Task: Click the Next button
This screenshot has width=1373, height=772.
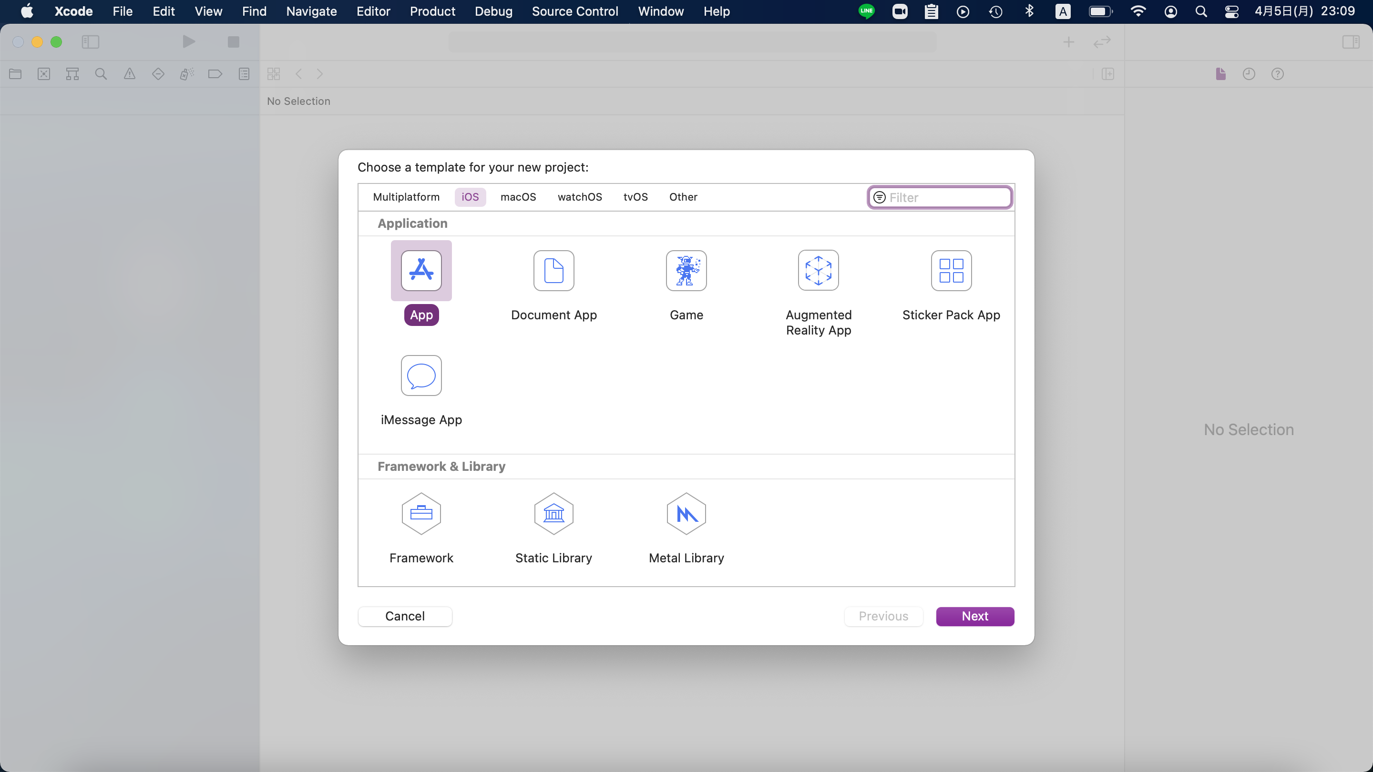Action: [974, 617]
